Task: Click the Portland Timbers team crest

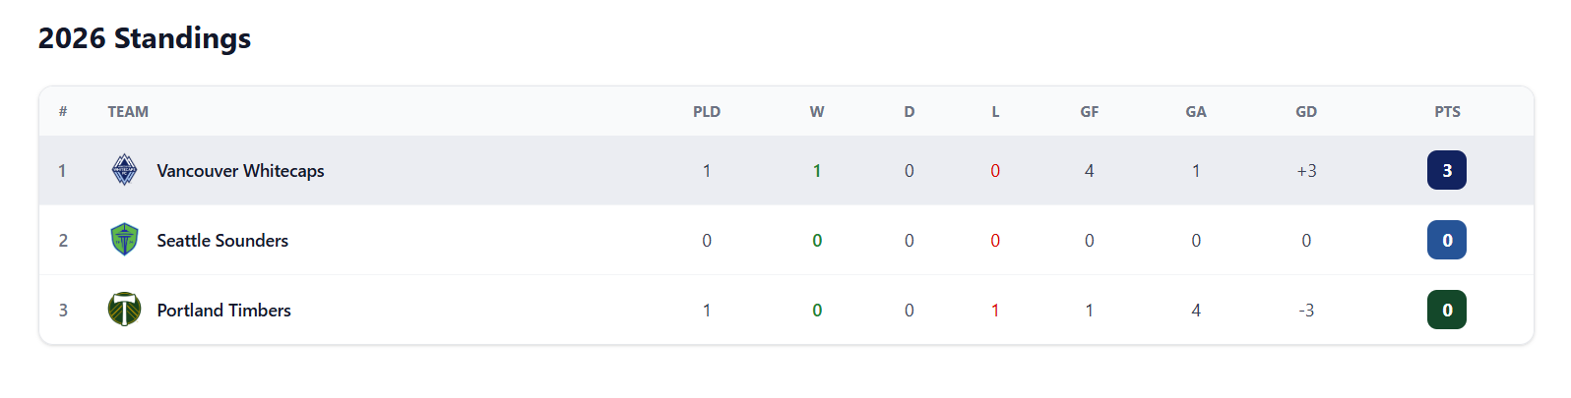Action: [x=124, y=310]
